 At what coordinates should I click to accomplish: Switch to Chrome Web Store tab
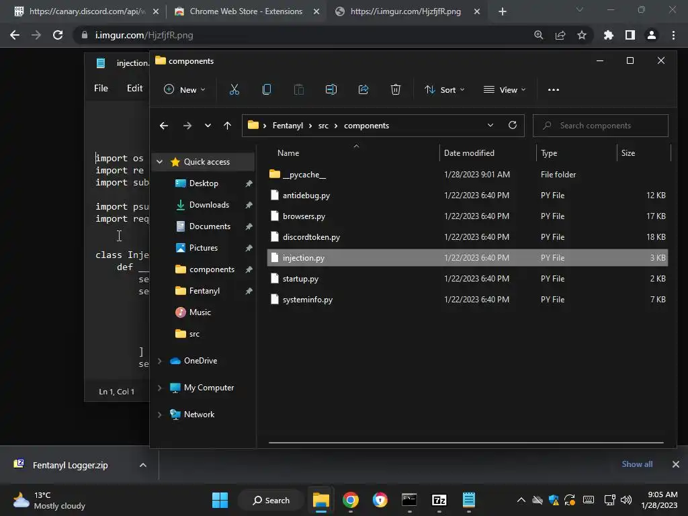pos(246,11)
